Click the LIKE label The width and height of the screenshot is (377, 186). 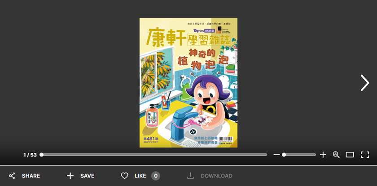point(140,176)
